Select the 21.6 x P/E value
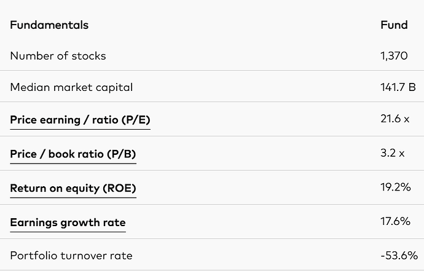Viewport: 424px width, 271px height. coord(395,119)
